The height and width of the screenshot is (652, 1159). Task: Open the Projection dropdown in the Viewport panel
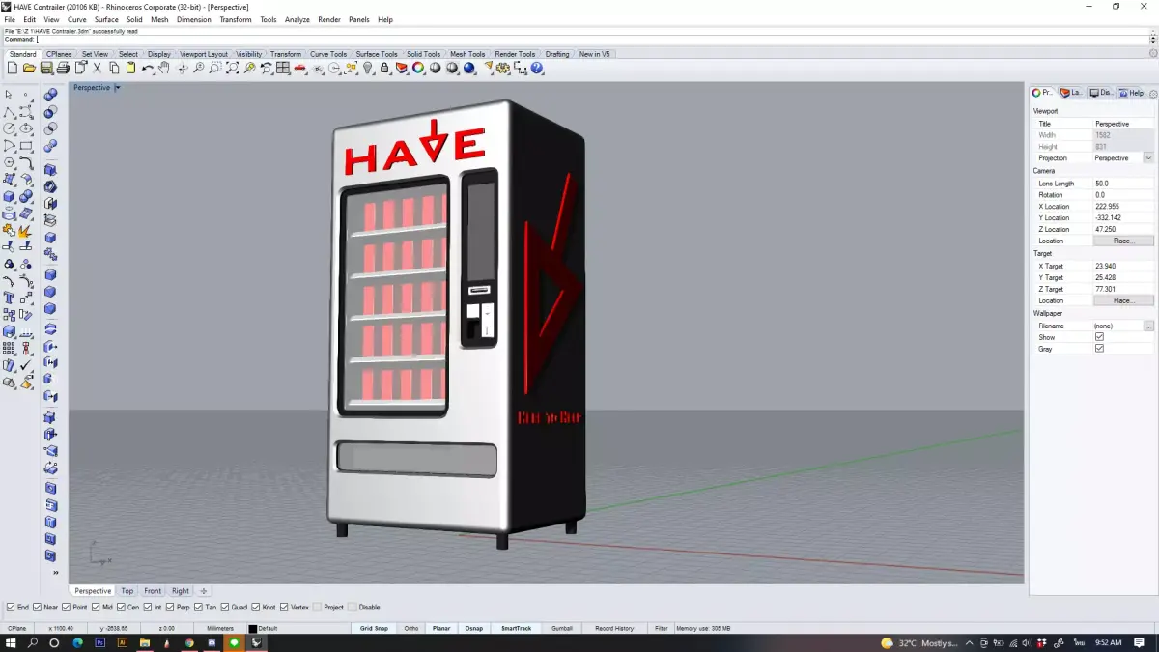1147,157
